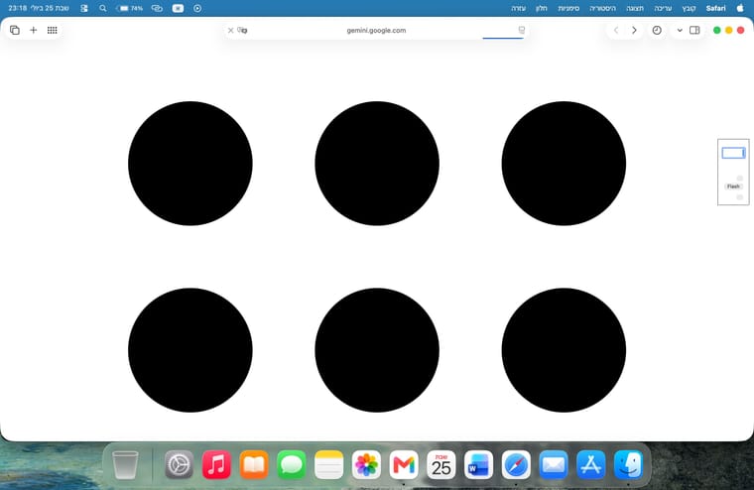Launch Music from the Dock
The width and height of the screenshot is (754, 490).
216,464
